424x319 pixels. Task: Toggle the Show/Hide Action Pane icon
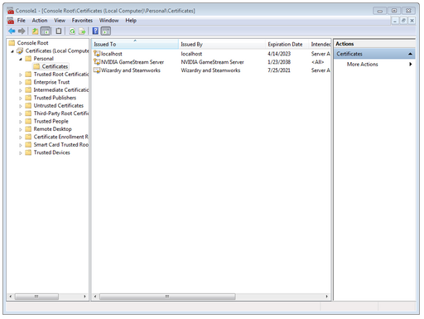106,31
